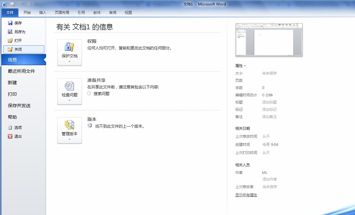Image resolution: width=355 pixels, height=215 pixels.
Task: Switch to the 开始 ribbon tab
Action: 27,13
